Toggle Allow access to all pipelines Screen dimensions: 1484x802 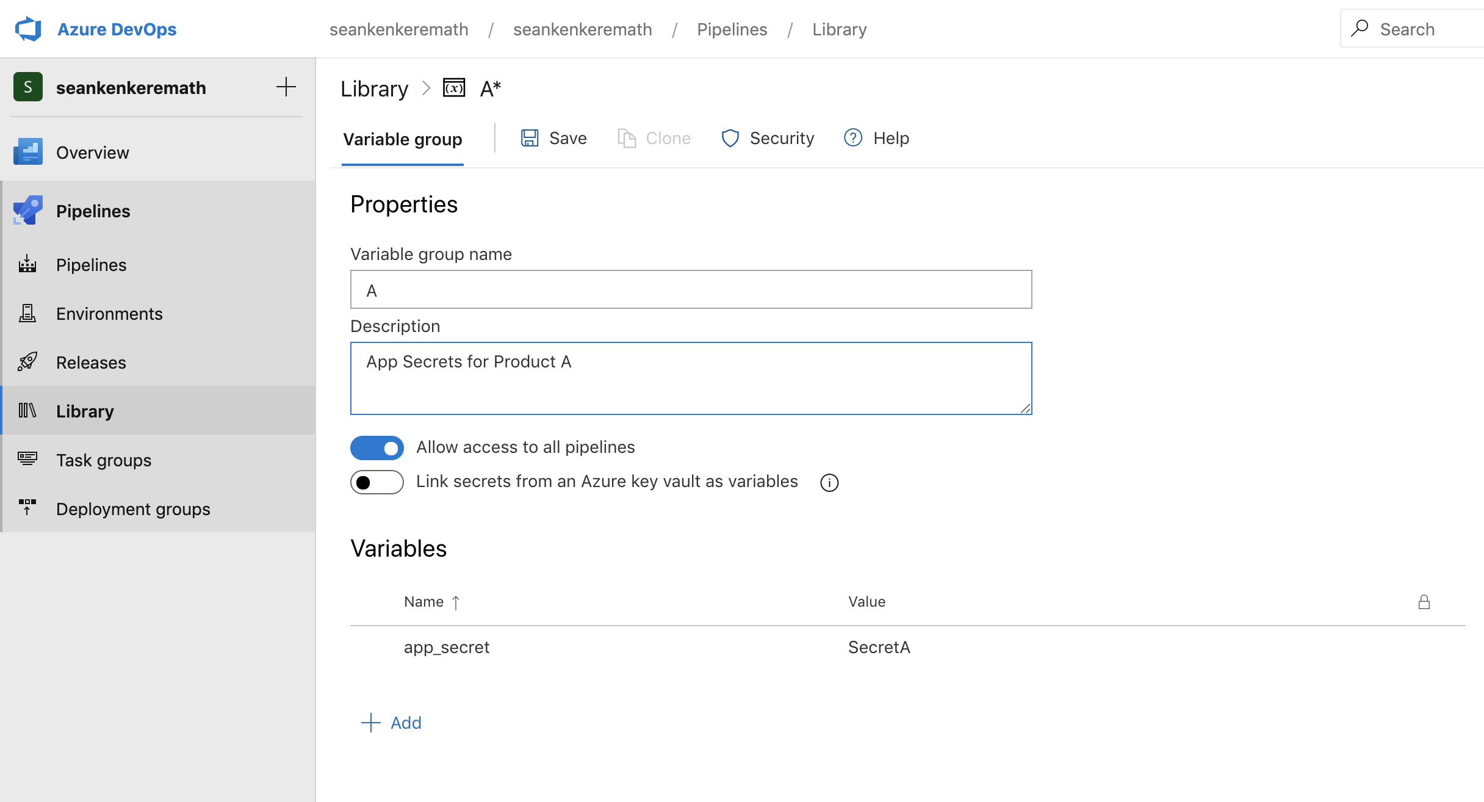pos(377,446)
